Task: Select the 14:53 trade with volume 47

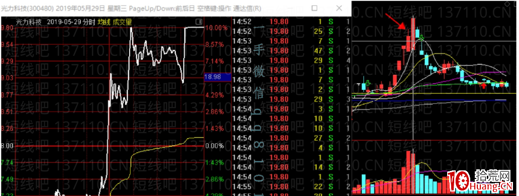Action: coord(291,51)
